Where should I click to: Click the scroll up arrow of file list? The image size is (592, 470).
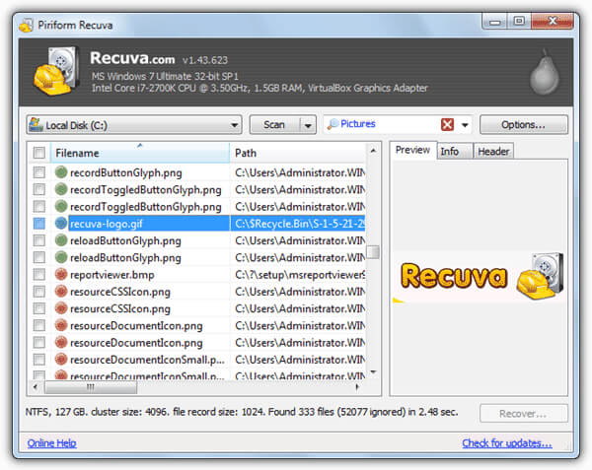373,151
